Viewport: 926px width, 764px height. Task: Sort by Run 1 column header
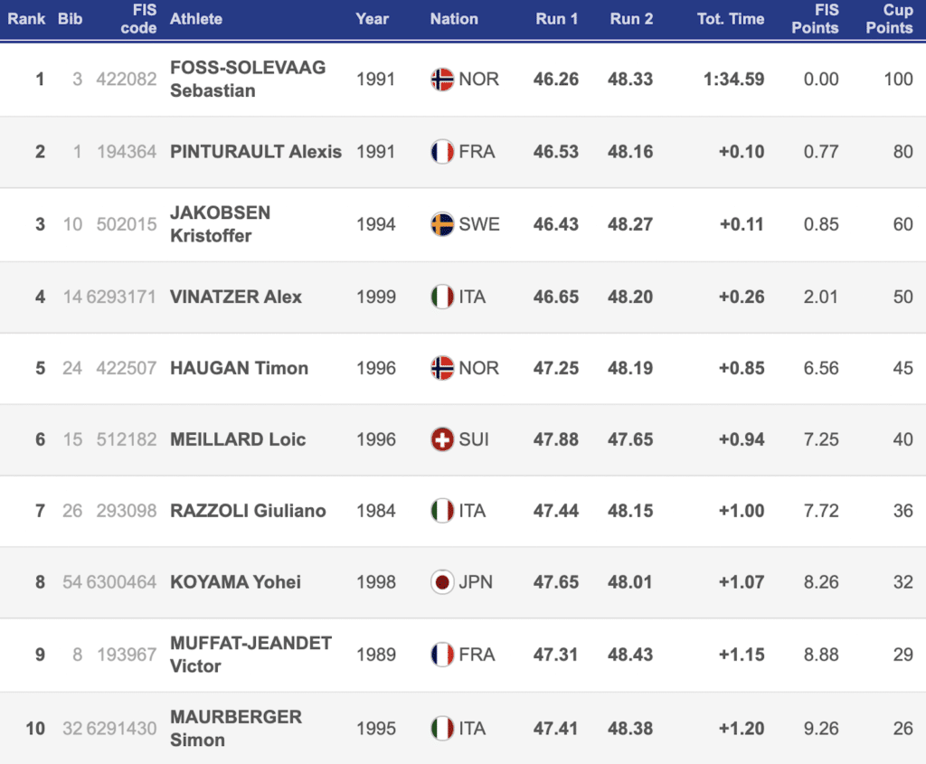click(556, 19)
